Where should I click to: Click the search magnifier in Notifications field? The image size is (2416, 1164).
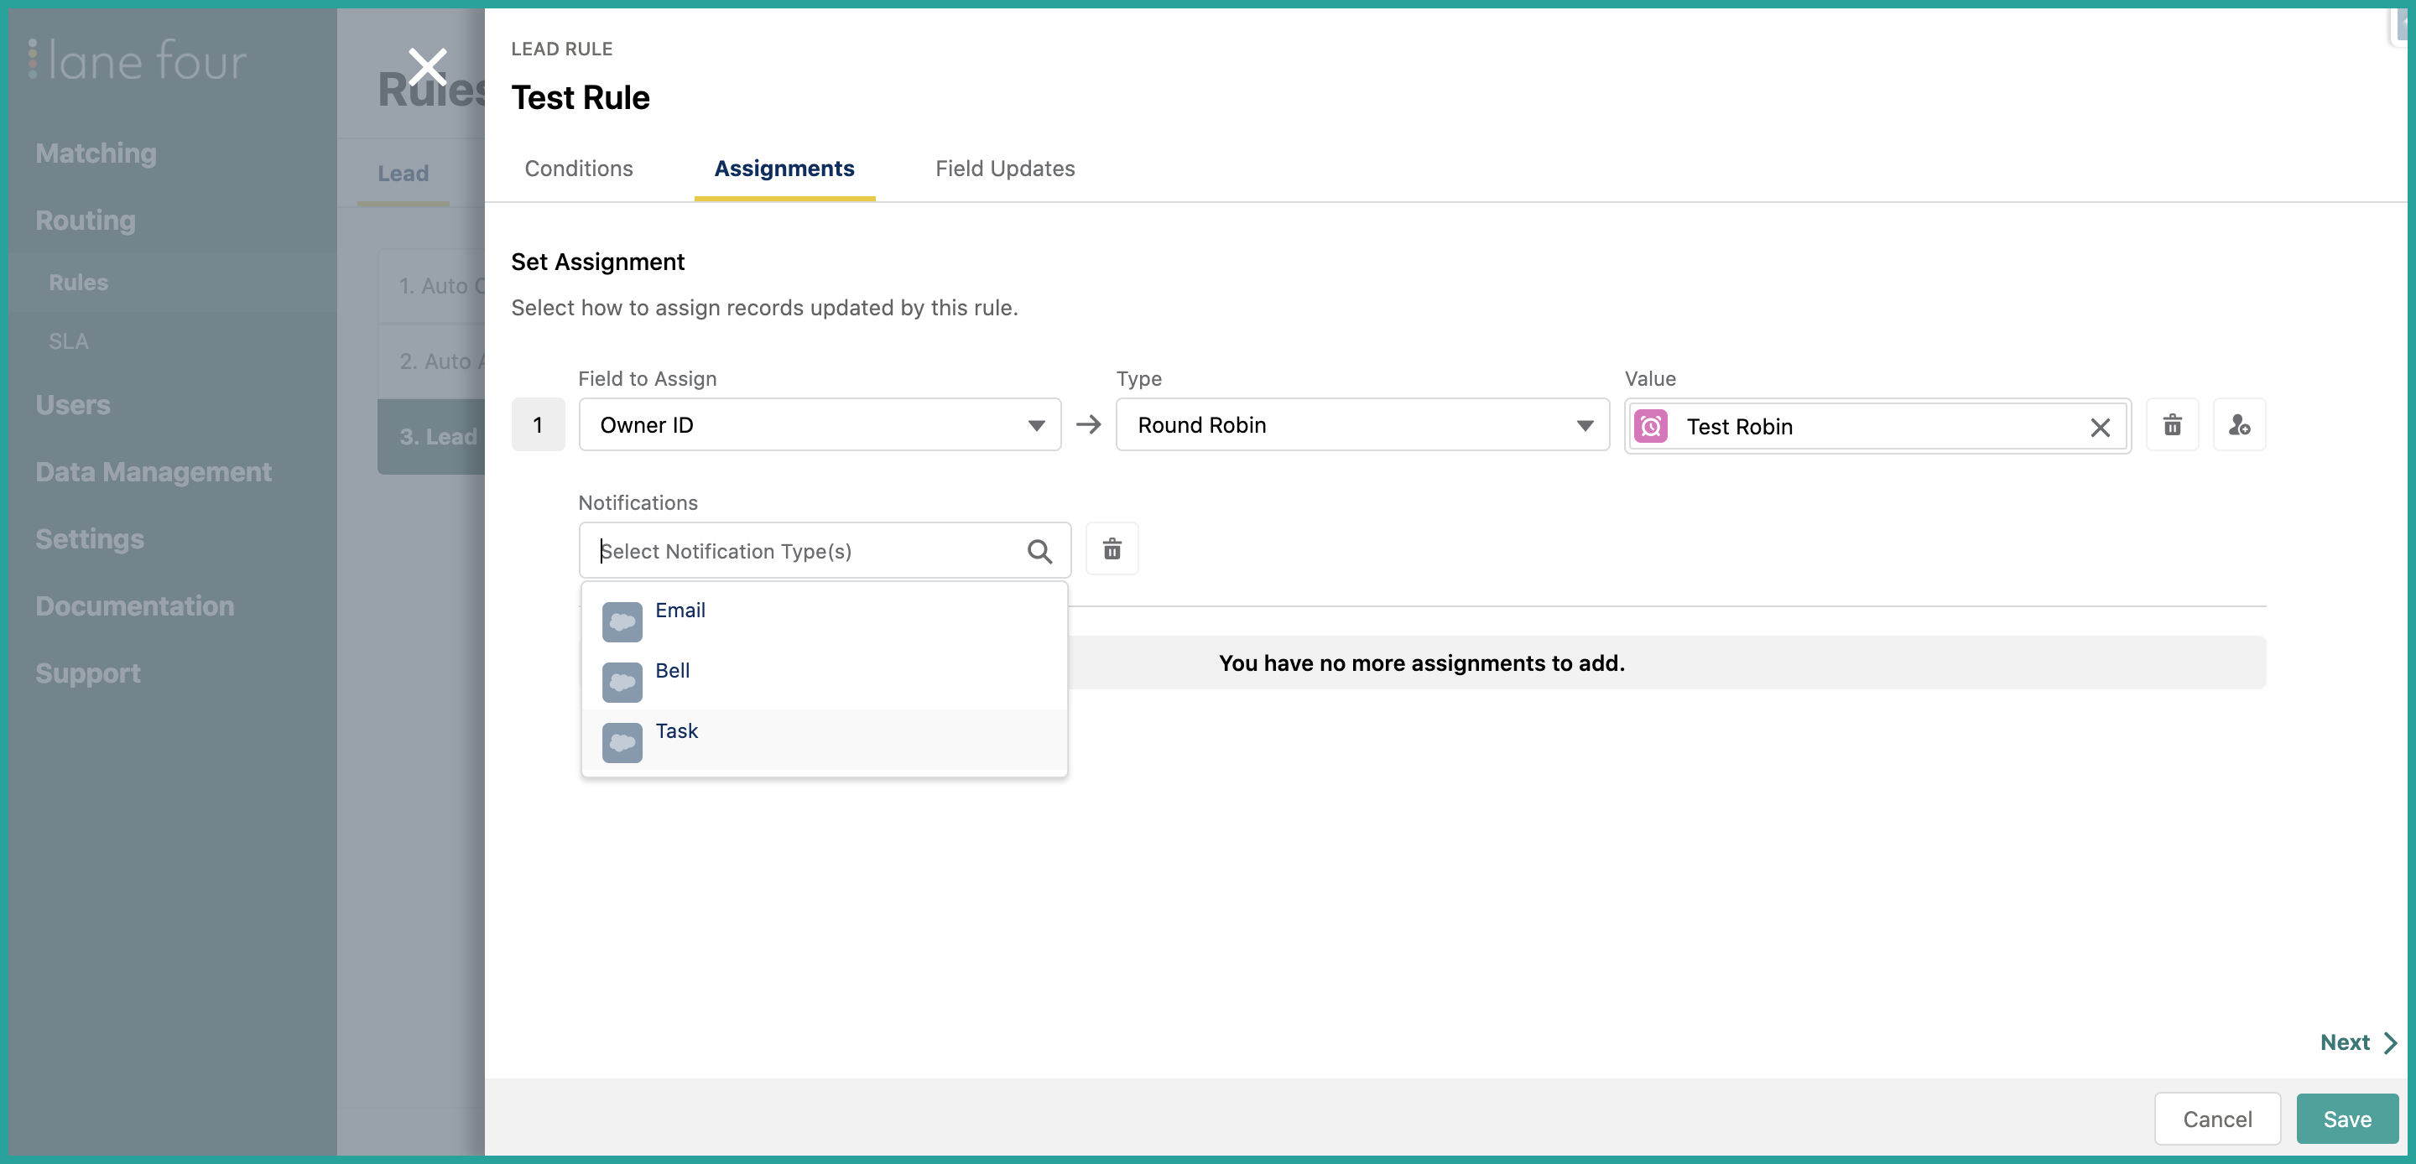pos(1039,552)
